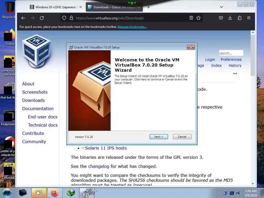The width and height of the screenshot is (264, 198).
Task: Click the page scrollbar up arrow
Action: pyautogui.click(x=253, y=32)
